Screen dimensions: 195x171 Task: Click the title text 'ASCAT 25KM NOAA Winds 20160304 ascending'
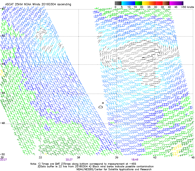tap(38, 4)
